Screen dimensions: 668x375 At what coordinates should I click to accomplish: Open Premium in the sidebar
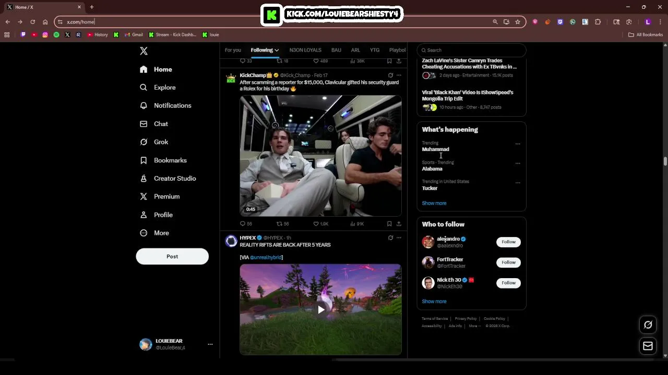(x=160, y=196)
